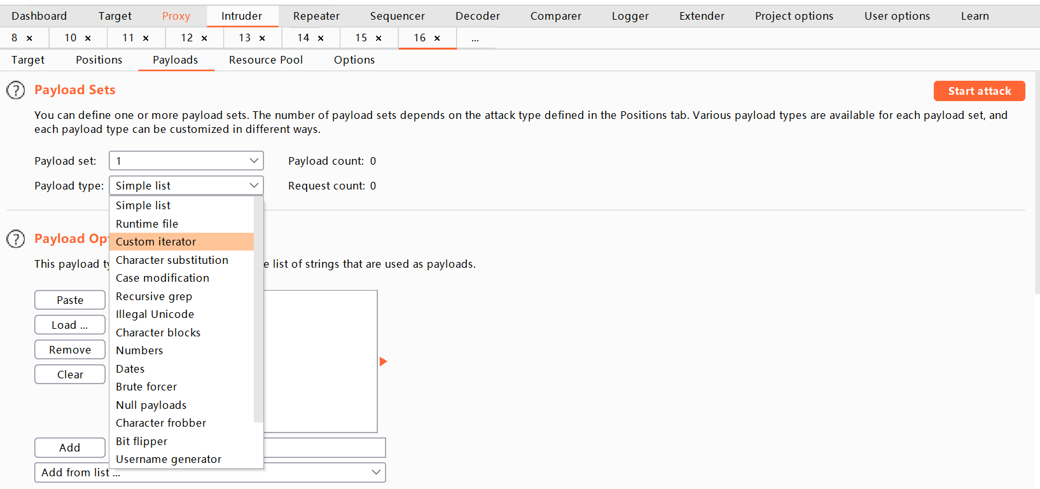
Task: Pick Recursive grep payload type
Action: click(x=181, y=296)
